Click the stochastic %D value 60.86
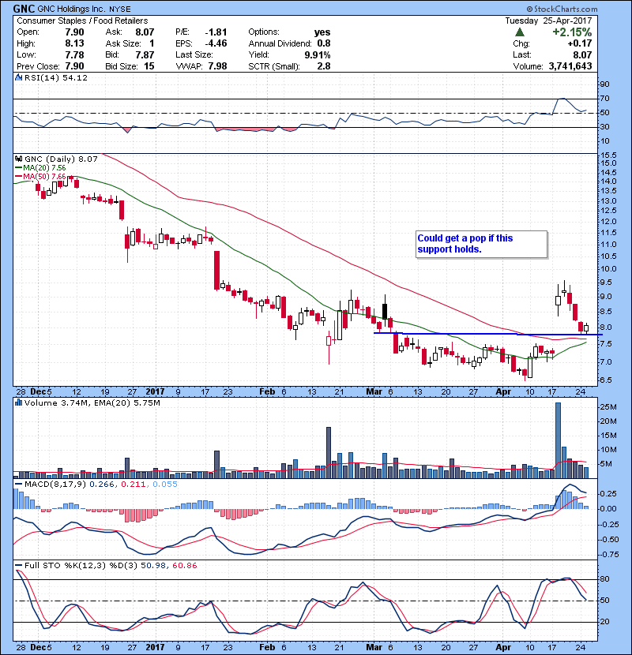This screenshot has width=632, height=655. click(184, 565)
